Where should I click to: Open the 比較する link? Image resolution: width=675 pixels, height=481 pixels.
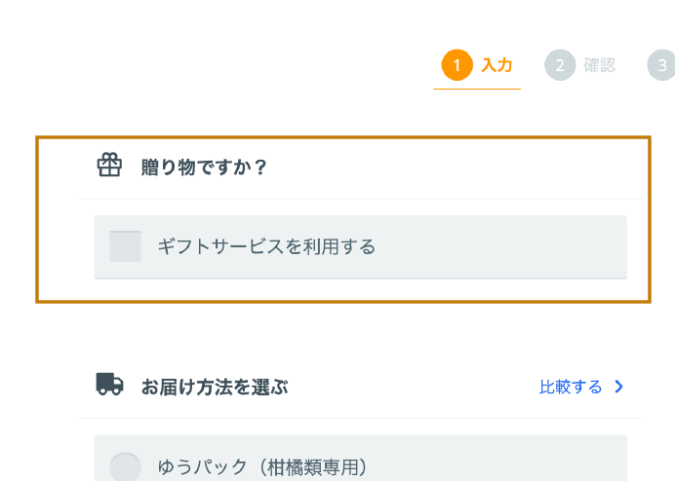[571, 387]
